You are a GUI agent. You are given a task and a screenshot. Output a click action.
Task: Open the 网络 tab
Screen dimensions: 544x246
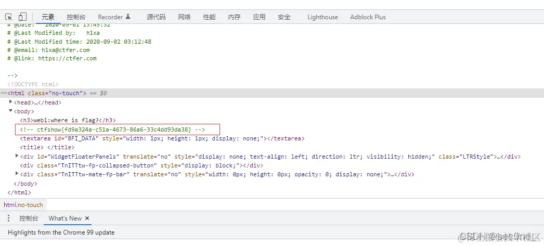[184, 17]
